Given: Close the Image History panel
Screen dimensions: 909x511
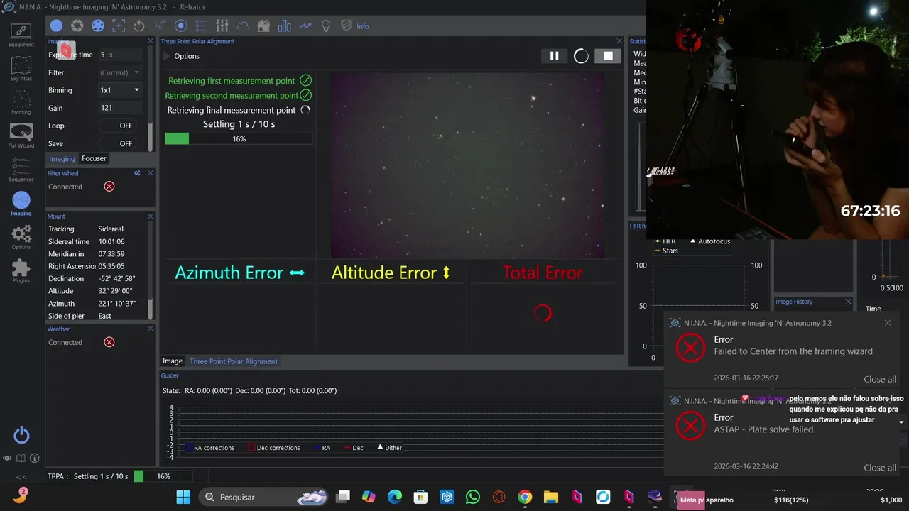Looking at the screenshot, I should [848, 302].
